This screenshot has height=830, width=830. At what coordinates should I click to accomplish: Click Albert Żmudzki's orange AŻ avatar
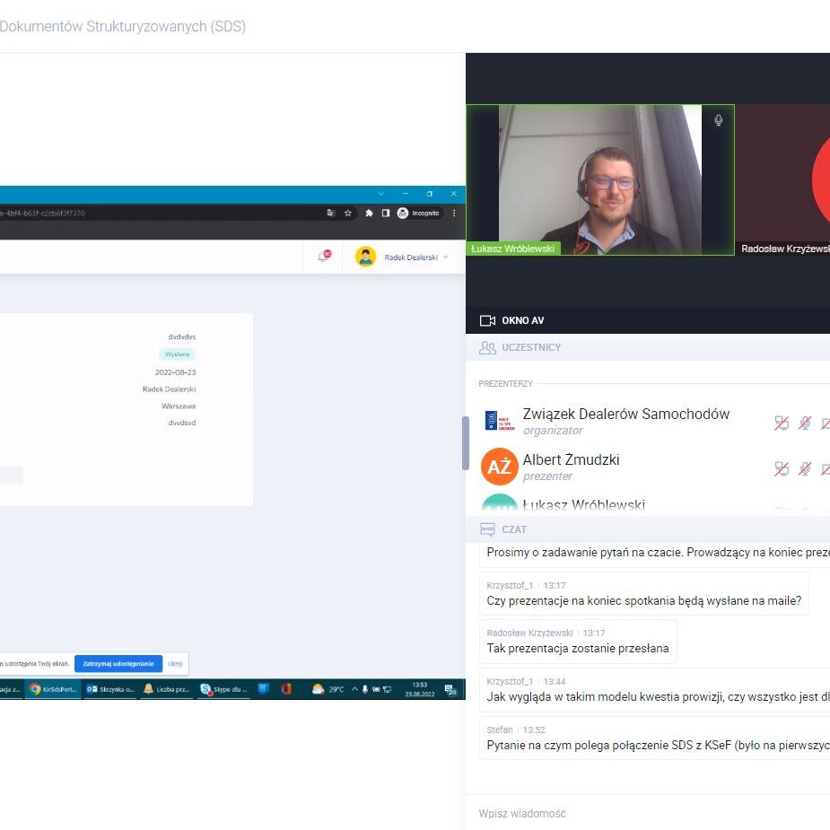[499, 467]
